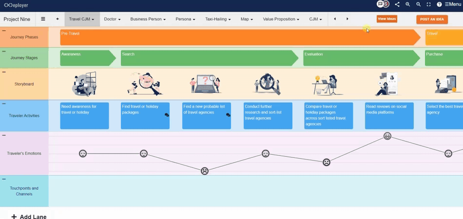Open the Travel CJM tab dropdown

[x=82, y=19]
